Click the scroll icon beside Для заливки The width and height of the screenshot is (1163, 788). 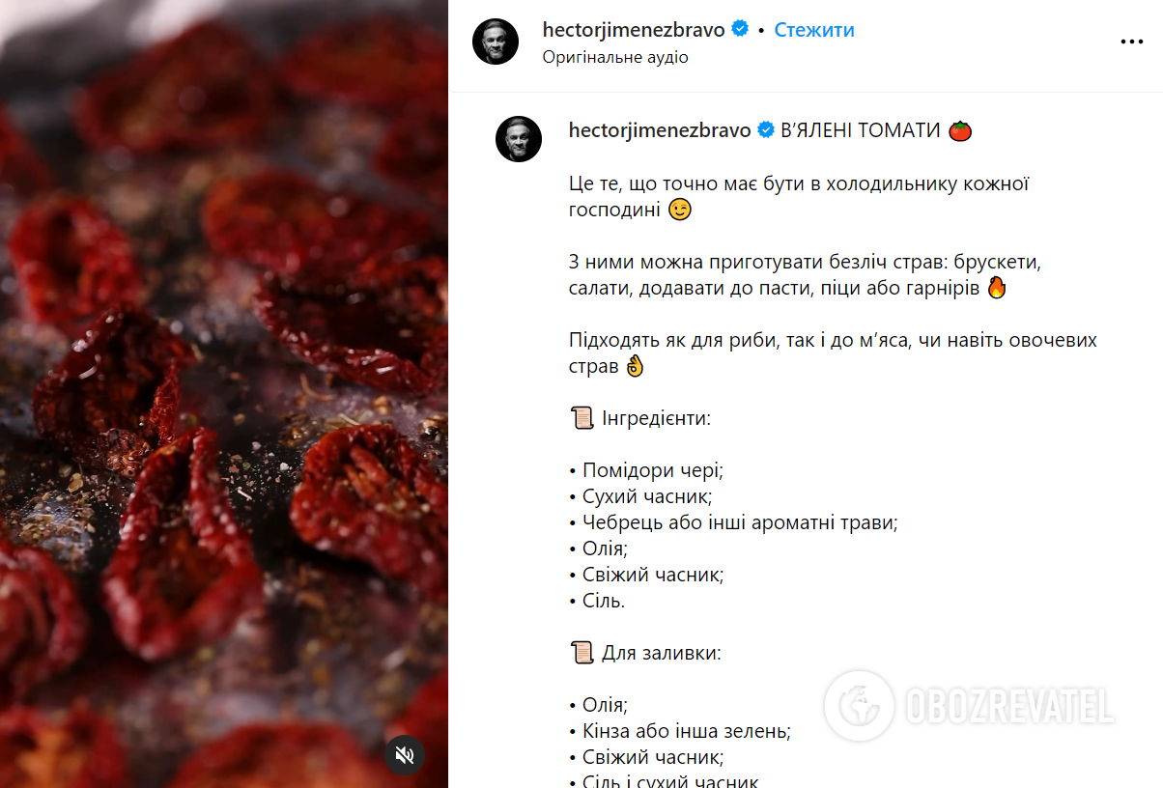tap(581, 653)
